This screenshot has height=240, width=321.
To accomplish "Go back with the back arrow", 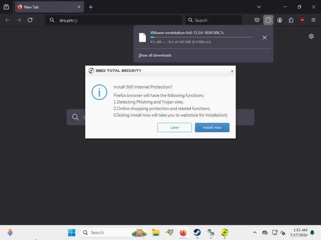I will pyautogui.click(x=8, y=20).
